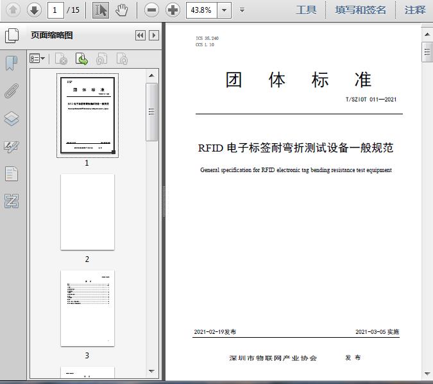The width and height of the screenshot is (433, 384).
Task: Click the English subtitle General specification line
Action: pyautogui.click(x=296, y=170)
